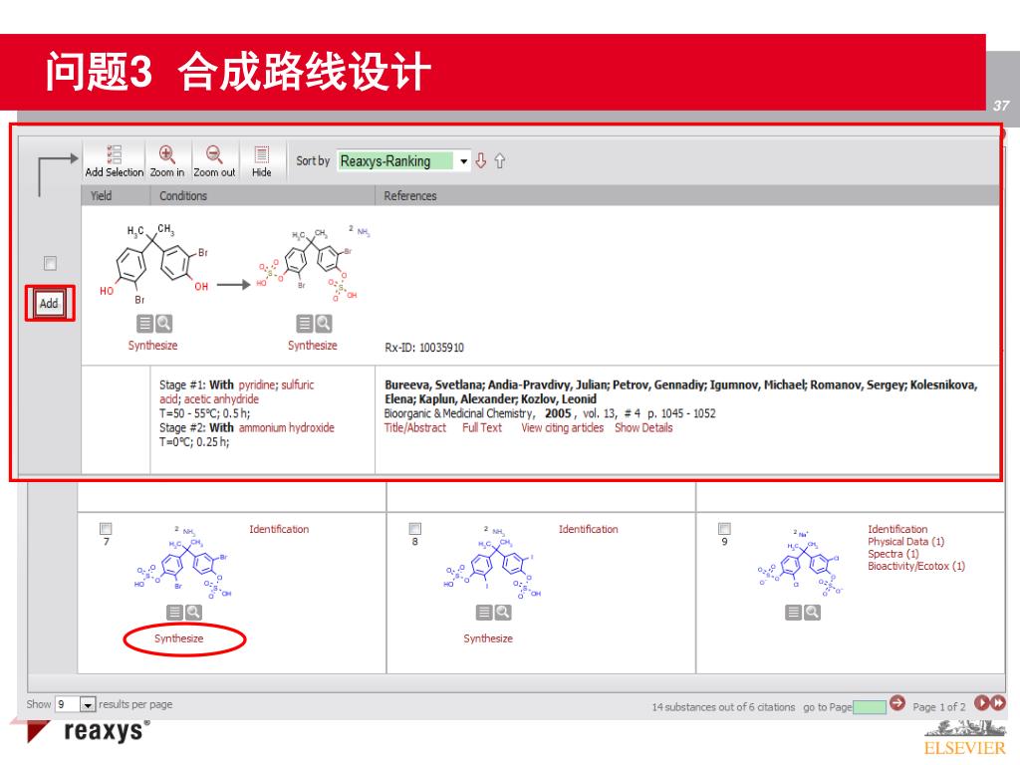Click the substance 9 structure thumbnail
The height and width of the screenshot is (765, 1020).
click(800, 562)
